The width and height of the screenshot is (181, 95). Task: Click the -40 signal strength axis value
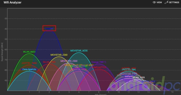pyautogui.click(x=6, y=29)
